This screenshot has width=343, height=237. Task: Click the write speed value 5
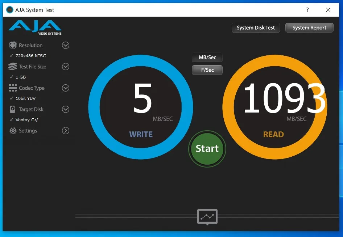(x=142, y=98)
